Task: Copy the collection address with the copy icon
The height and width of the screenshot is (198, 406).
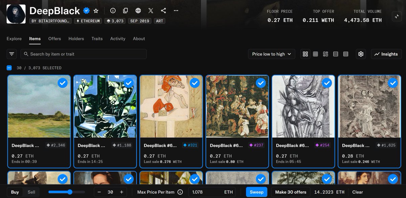Action: click(126, 11)
